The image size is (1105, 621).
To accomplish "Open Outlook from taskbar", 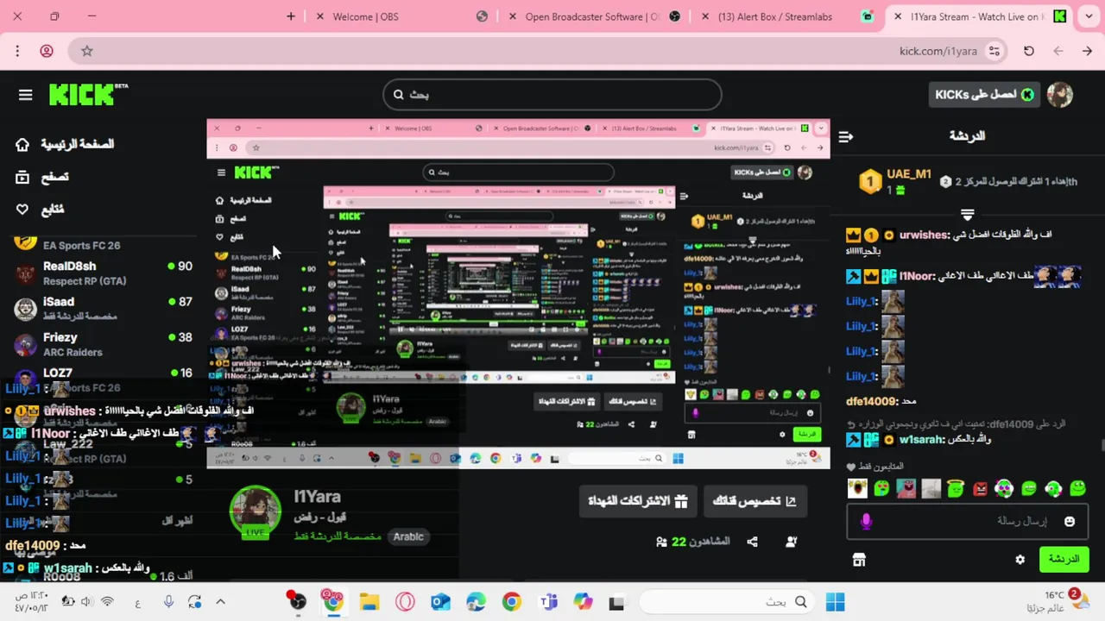I will 440,602.
